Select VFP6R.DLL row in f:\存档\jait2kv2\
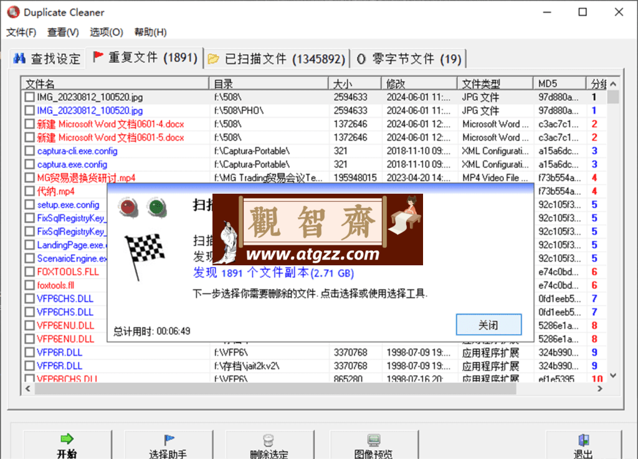Screen dimensions: 638x459 (313, 366)
